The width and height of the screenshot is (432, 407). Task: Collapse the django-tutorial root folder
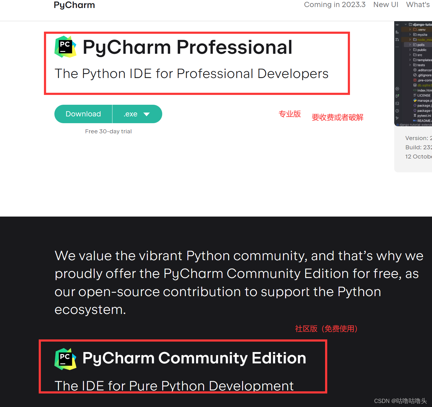pyautogui.click(x=406, y=25)
